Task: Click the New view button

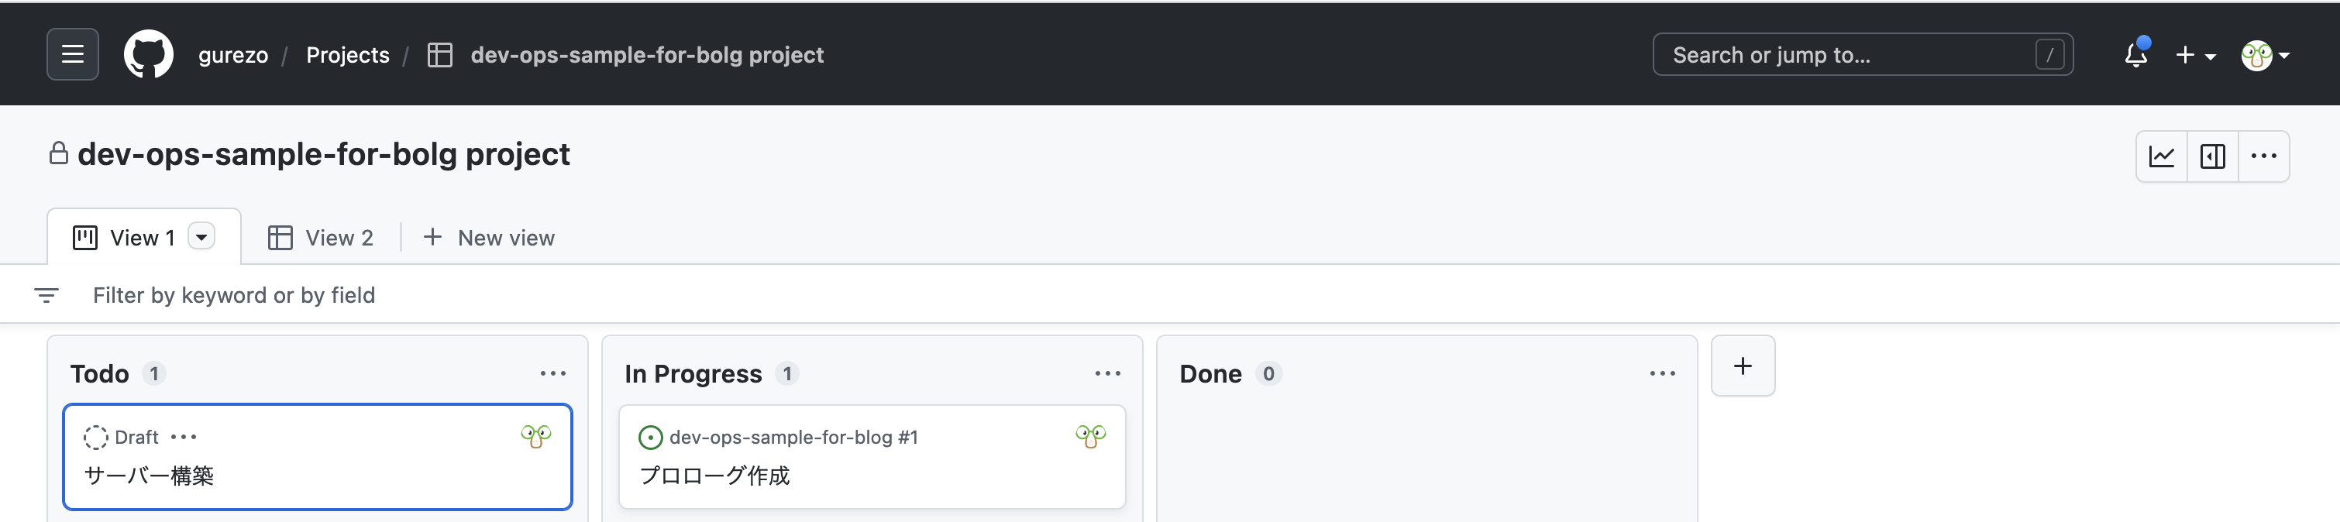Action: point(489,238)
